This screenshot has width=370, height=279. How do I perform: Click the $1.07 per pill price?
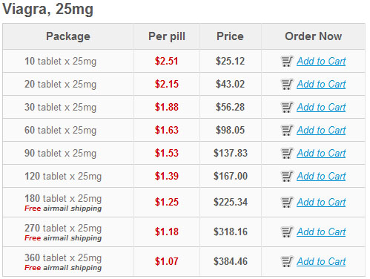coord(167,261)
